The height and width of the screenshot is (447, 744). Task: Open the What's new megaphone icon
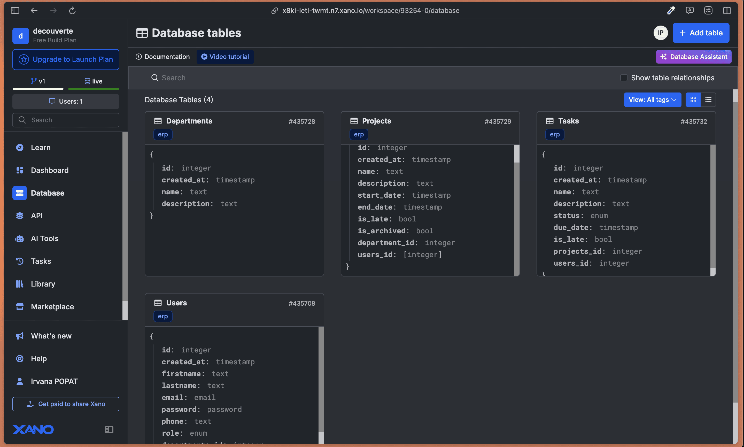tap(20, 336)
